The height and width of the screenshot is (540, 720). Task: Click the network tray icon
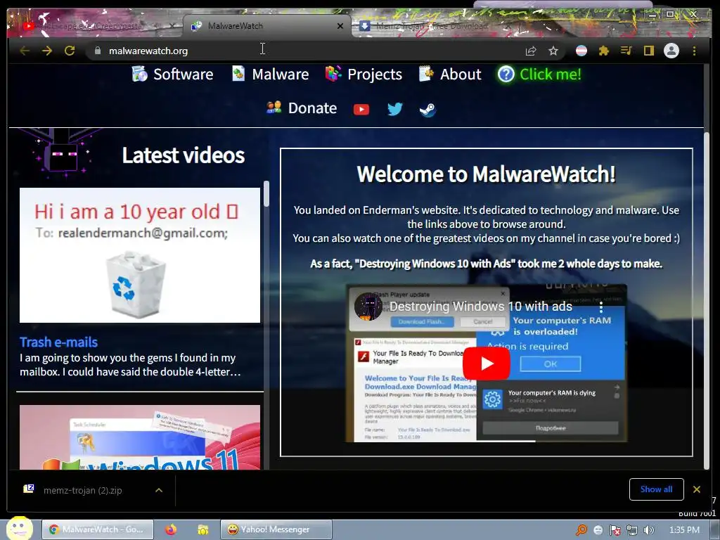632,530
